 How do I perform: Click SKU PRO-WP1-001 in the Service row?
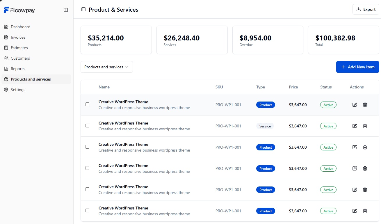[228, 126]
